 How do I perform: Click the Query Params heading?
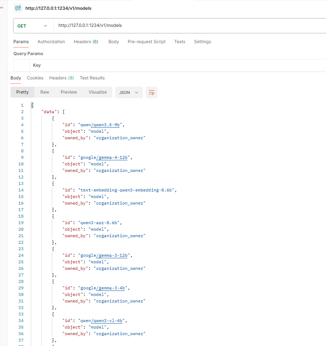[x=28, y=54]
